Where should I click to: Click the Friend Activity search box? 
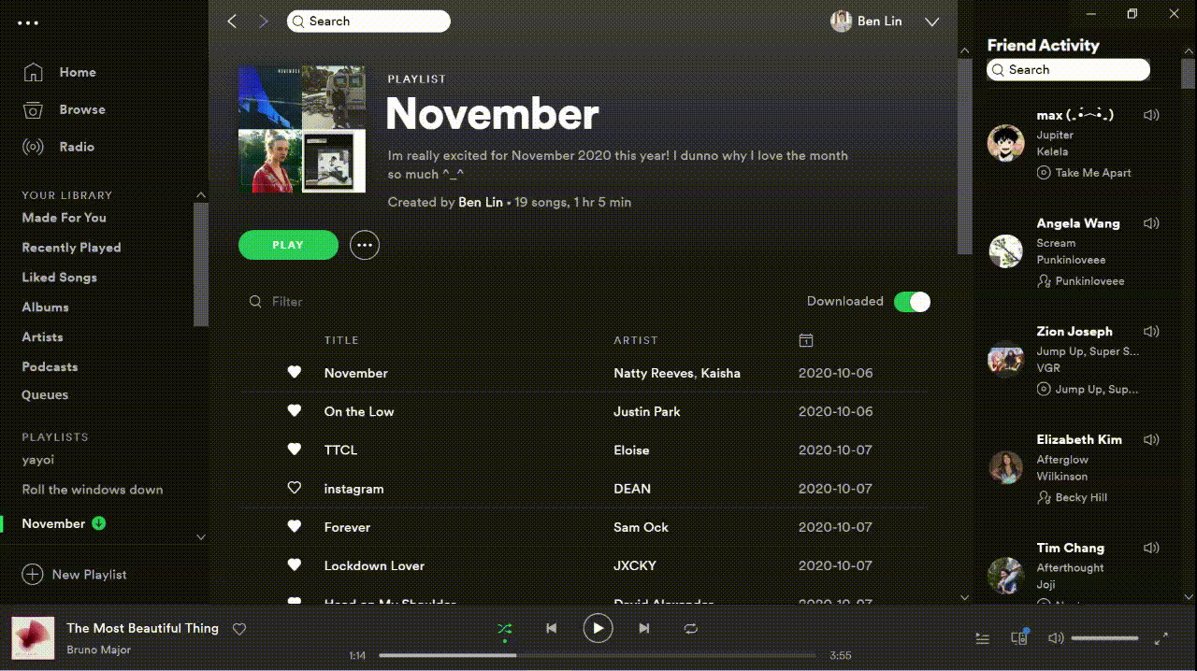pos(1068,70)
